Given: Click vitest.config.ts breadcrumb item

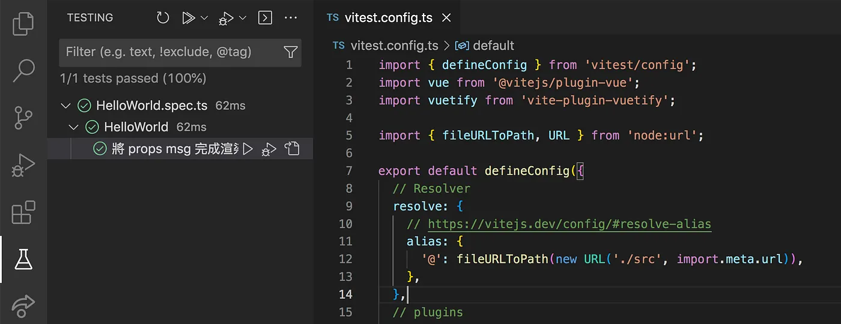Looking at the screenshot, I should 394,46.
